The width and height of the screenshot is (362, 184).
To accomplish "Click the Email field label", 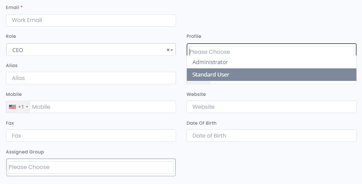I will (x=12, y=7).
